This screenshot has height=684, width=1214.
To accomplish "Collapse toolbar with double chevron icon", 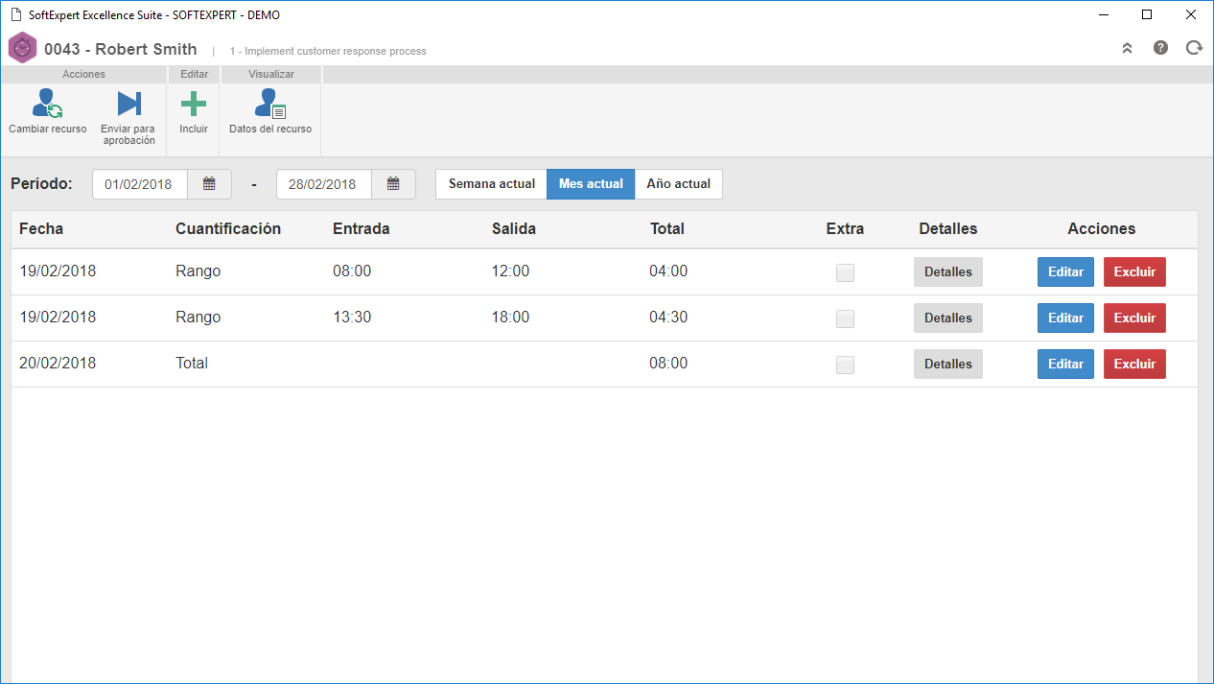I will tap(1128, 48).
